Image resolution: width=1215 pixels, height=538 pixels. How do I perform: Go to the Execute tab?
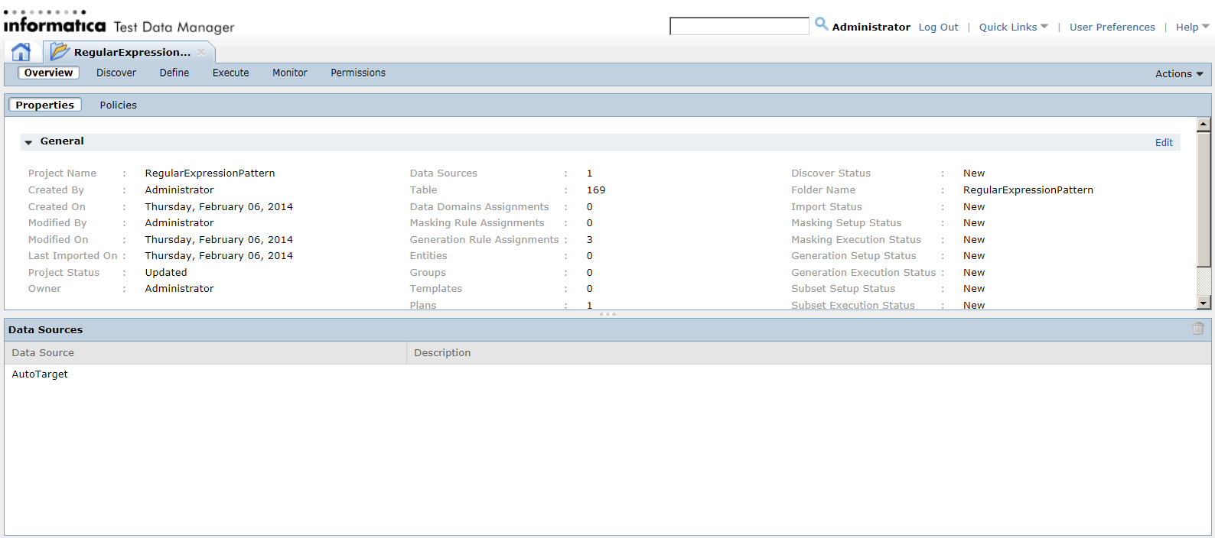tap(231, 73)
